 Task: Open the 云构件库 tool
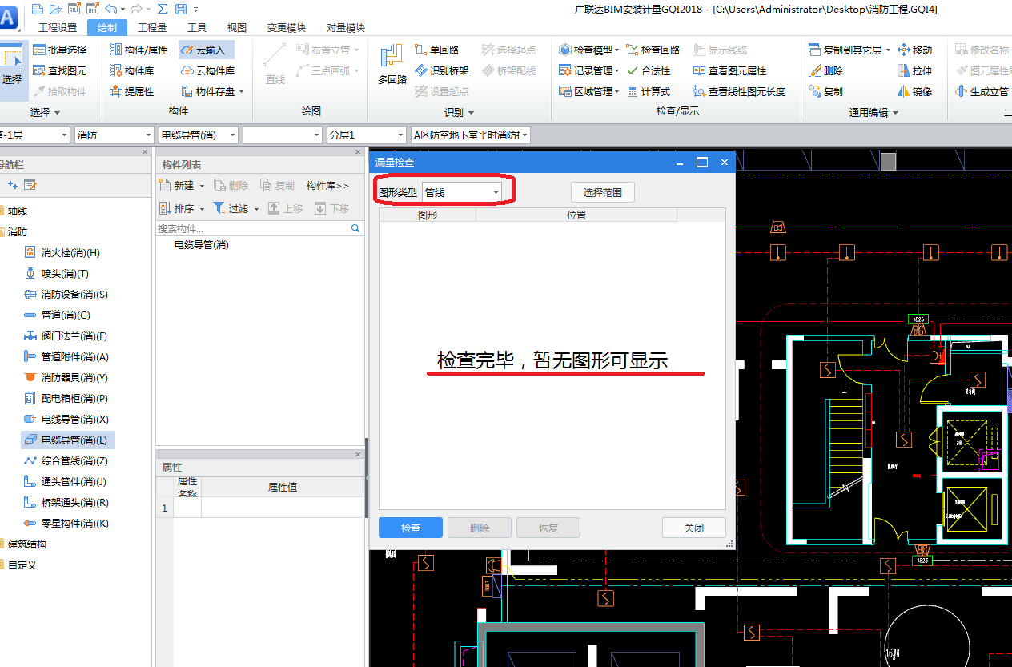(x=208, y=70)
